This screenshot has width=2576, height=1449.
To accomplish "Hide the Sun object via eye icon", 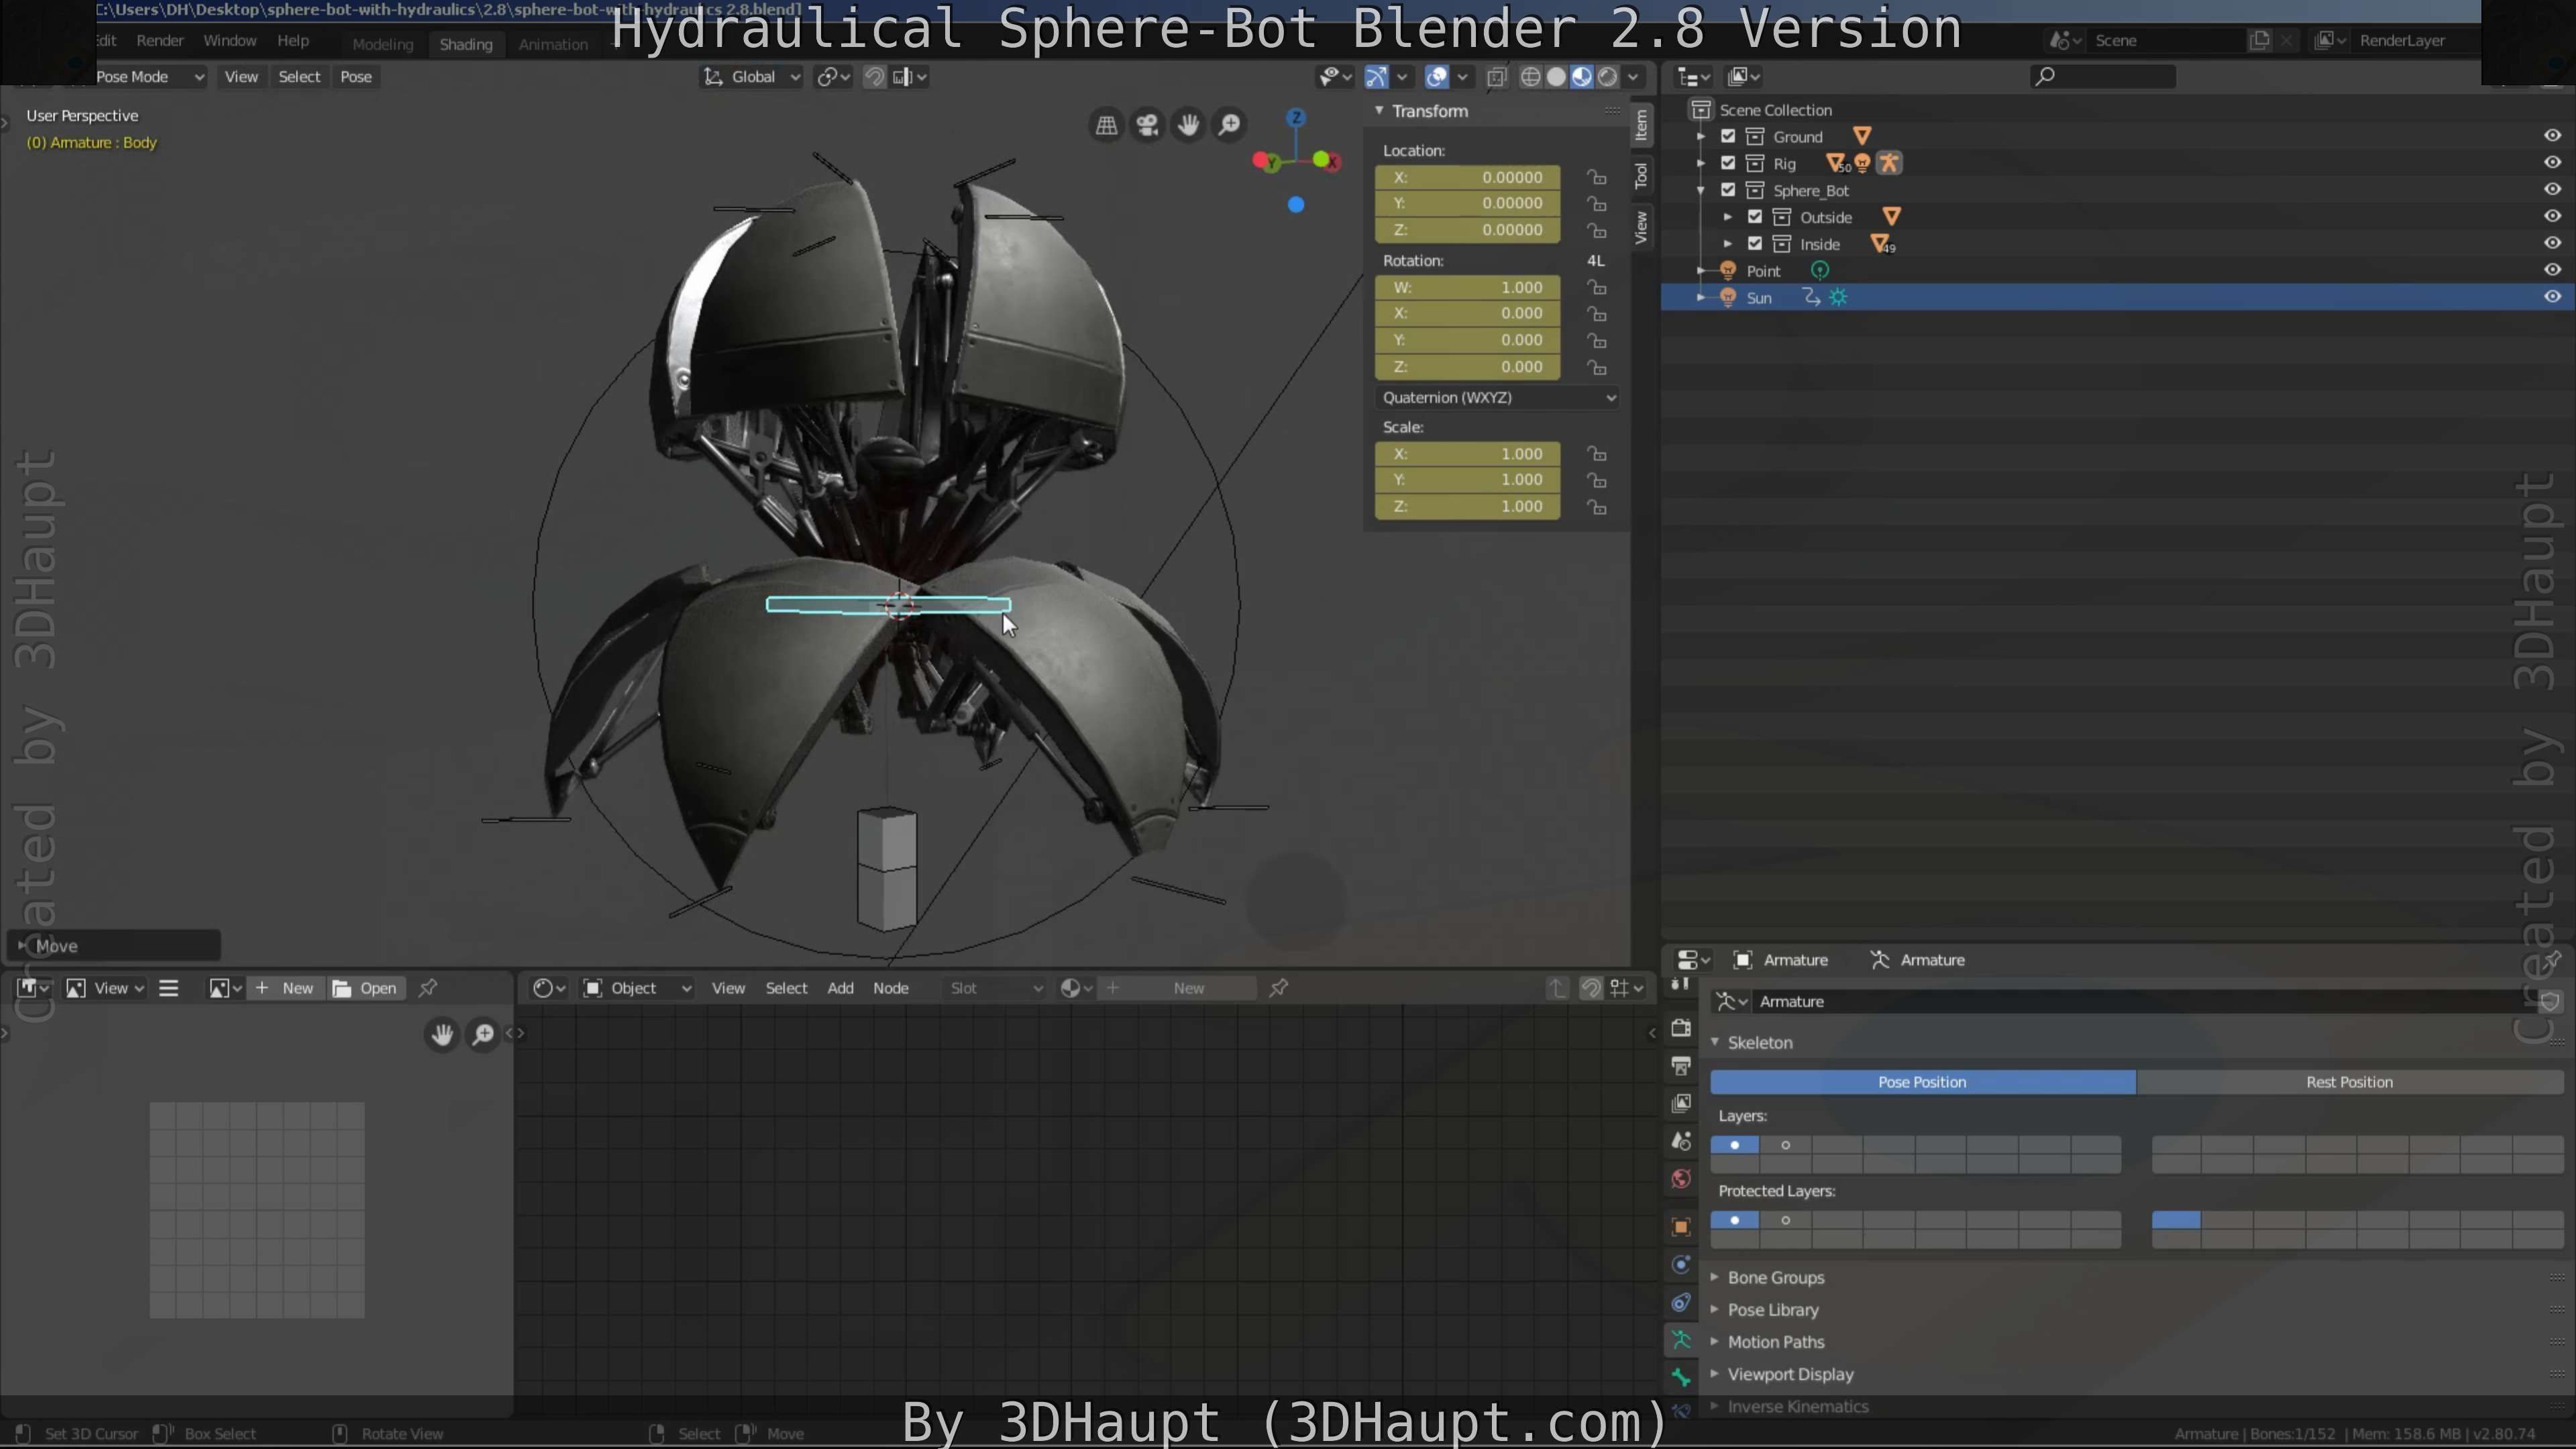I will coord(2552,297).
